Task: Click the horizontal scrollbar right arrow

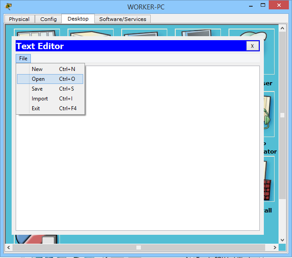Action: pyautogui.click(x=275, y=248)
